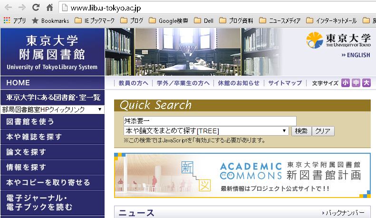376x218 pixels.
Task: Click the Academic Commons 新図書館計画 banner
Action: pyautogui.click(x=242, y=175)
